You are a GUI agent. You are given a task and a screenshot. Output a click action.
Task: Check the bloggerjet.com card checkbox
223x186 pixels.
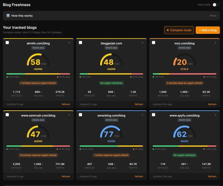(x=80, y=43)
